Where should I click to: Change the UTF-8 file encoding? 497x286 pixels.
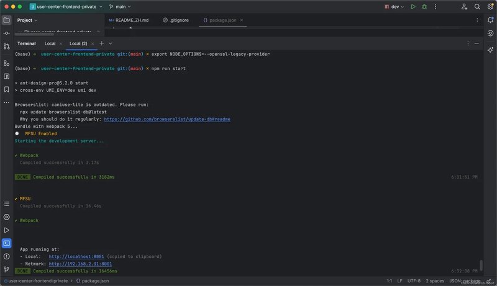pos(414,281)
